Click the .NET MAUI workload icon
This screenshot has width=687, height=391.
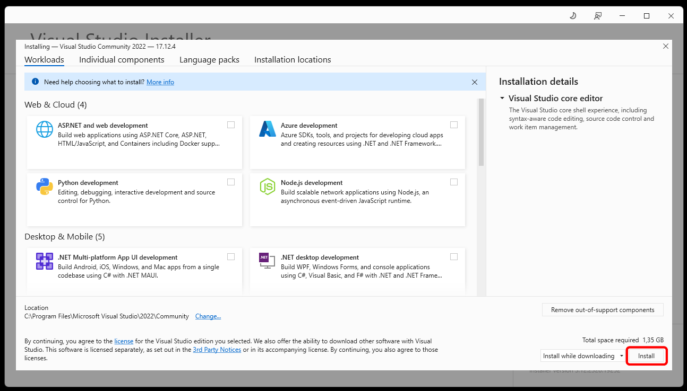pos(45,261)
